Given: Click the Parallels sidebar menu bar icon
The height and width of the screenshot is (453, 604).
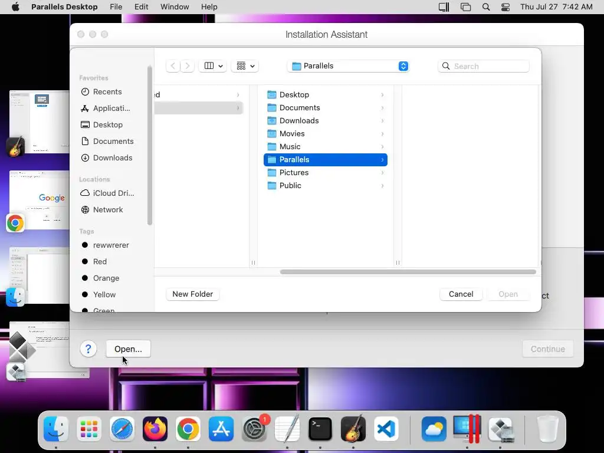Looking at the screenshot, I should (x=444, y=7).
